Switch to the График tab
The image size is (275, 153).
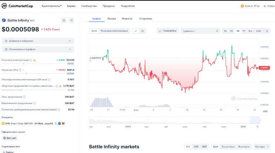tap(96, 19)
